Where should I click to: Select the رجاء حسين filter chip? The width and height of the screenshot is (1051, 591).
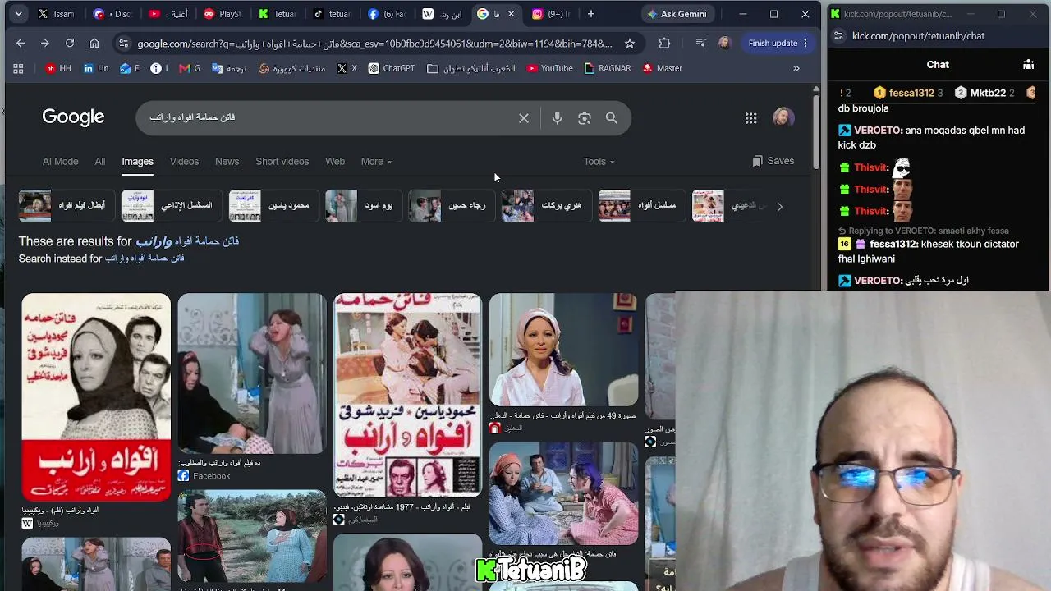coord(452,206)
